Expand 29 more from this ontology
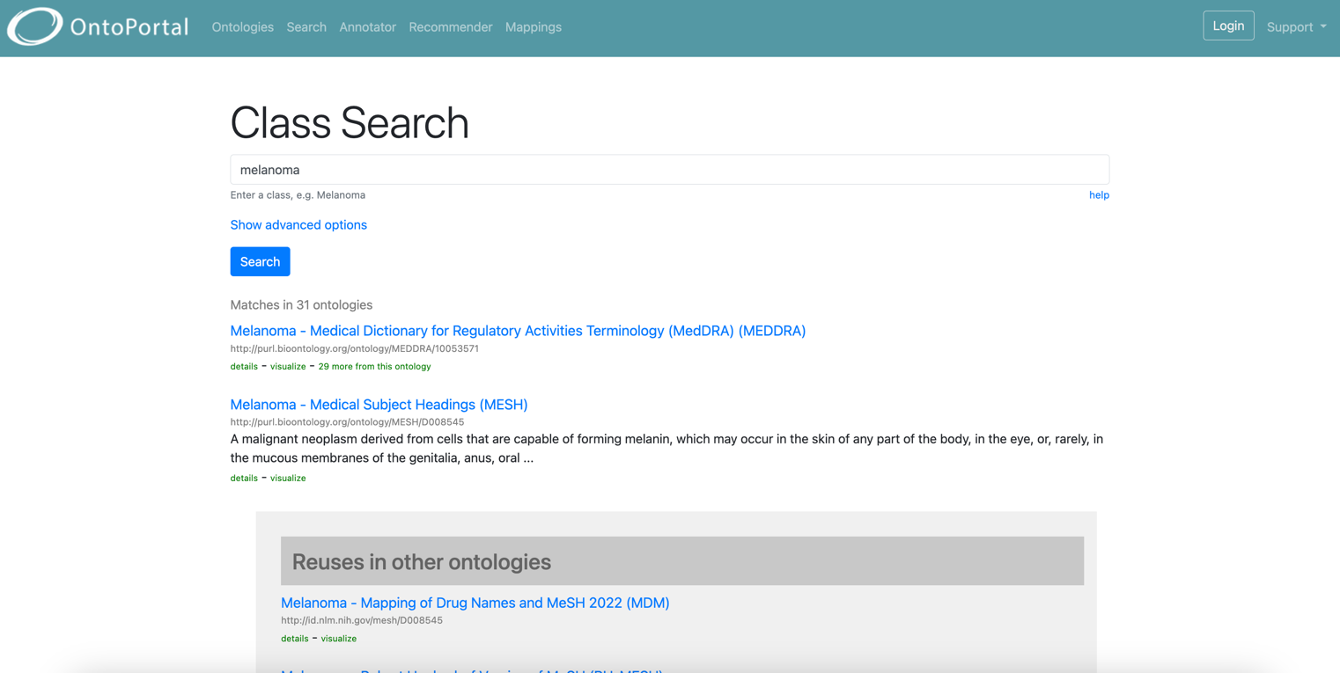Viewport: 1340px width, 673px height. 374,367
